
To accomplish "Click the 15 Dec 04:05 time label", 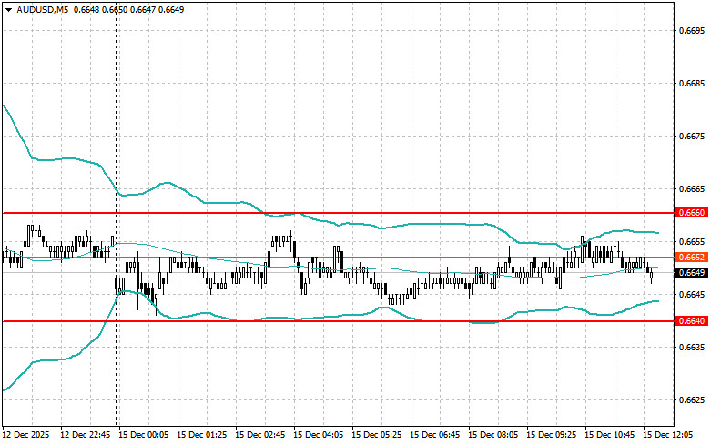I will tap(318, 435).
